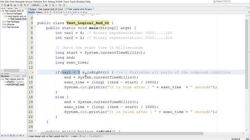
Task: Click the New Project toolbar icon
Action: coord(5,5)
